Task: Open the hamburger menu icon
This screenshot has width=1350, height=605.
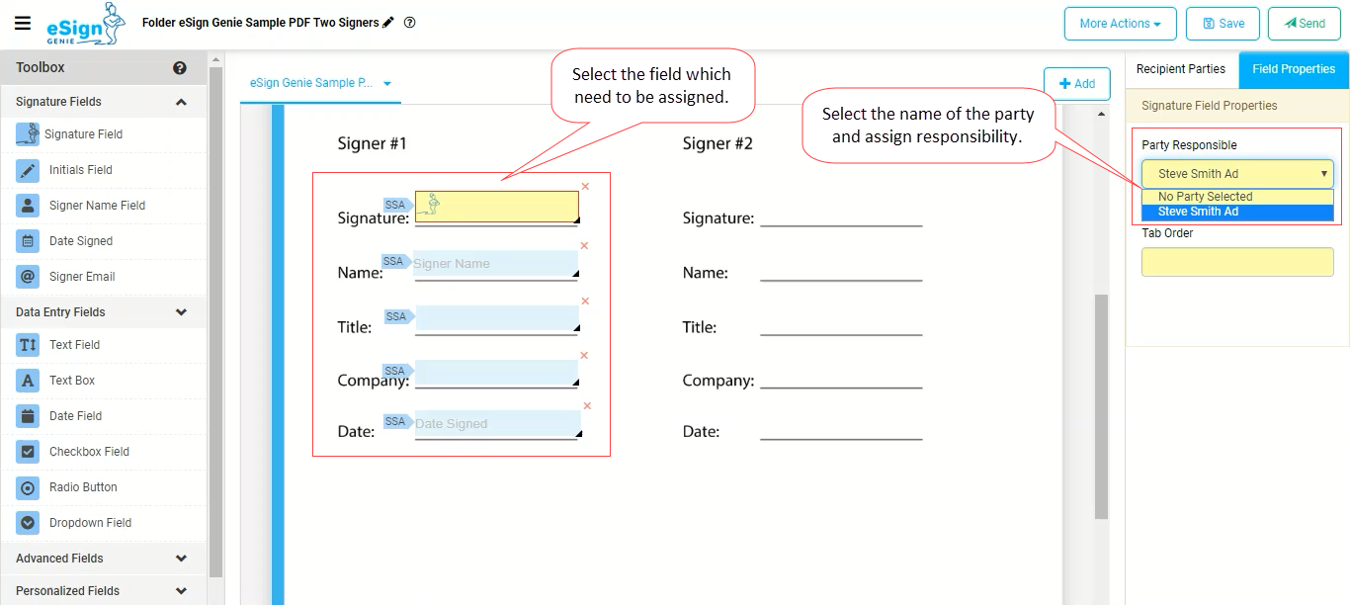Action: pos(22,23)
